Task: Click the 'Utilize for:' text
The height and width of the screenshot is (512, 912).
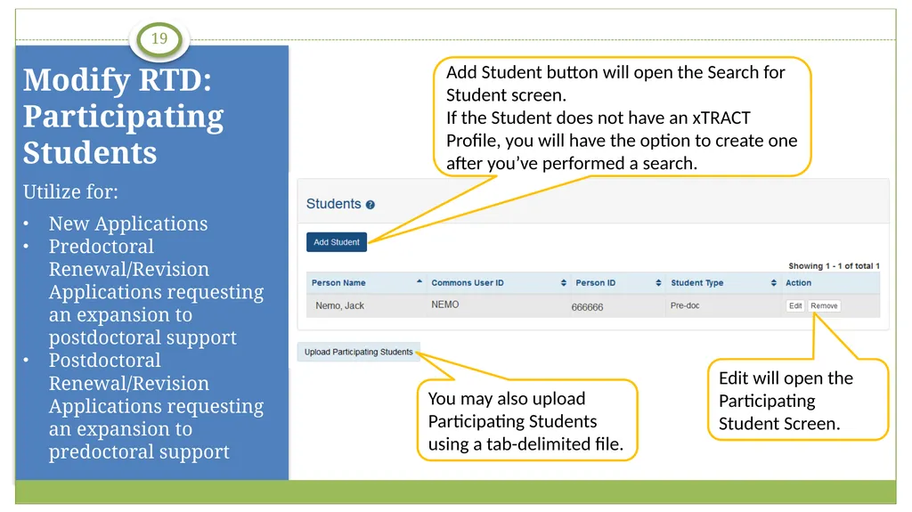Action: (70, 191)
